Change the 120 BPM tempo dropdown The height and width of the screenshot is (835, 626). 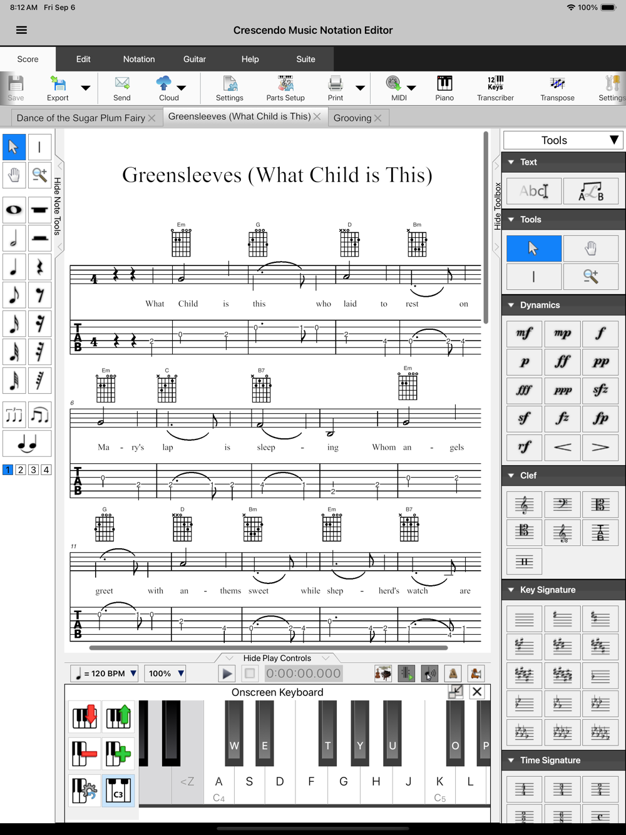[x=104, y=674]
